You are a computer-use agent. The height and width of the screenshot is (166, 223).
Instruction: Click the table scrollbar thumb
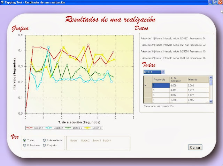coord(211,82)
